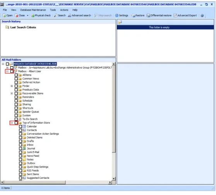Viewport: 216px width, 195px height.
Task: Check the Junk E-Mail checkbox
Action: pyautogui.click(x=21, y=152)
